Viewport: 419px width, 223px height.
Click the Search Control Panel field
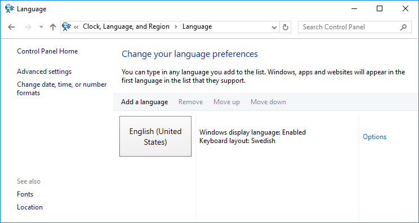[354, 27]
